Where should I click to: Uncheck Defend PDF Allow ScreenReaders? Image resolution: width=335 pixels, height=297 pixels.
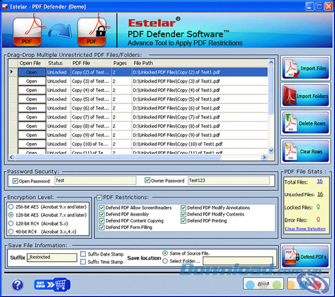point(102,208)
